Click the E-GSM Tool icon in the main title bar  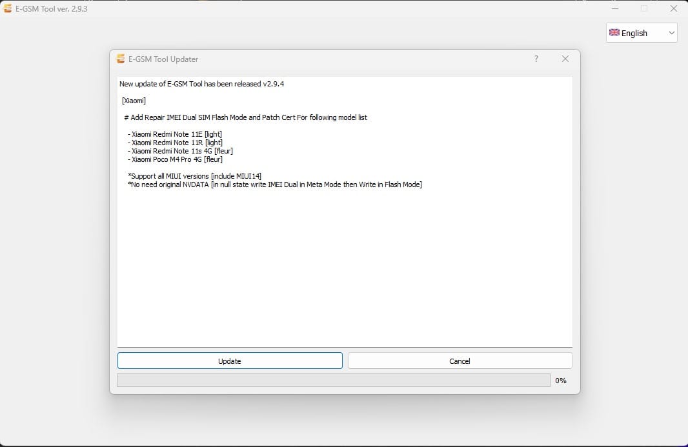[x=7, y=8]
